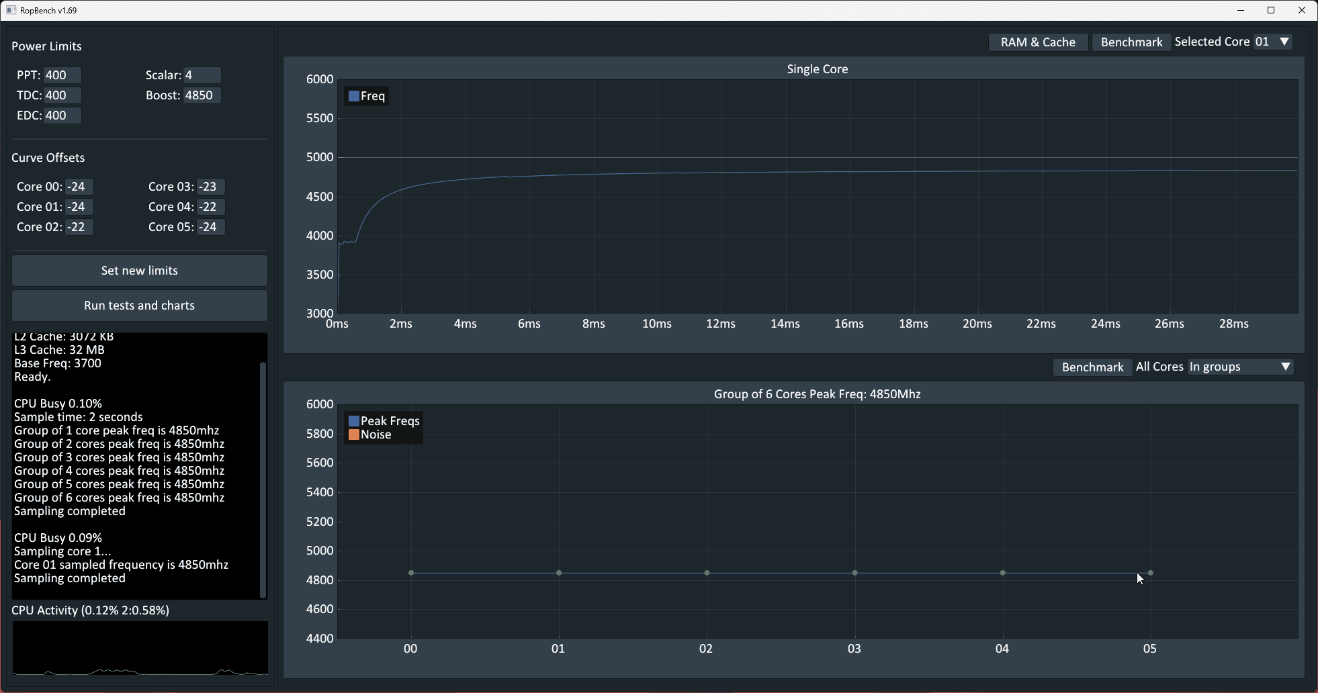Click the log panel scrollbar
1318x693 pixels.
tap(263, 479)
